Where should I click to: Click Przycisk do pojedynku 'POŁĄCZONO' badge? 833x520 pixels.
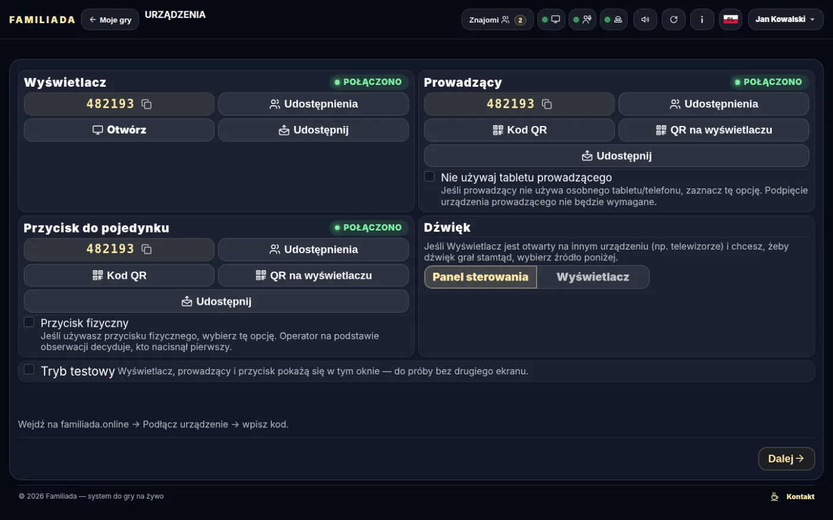point(368,228)
